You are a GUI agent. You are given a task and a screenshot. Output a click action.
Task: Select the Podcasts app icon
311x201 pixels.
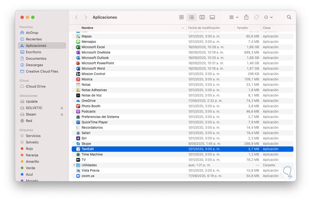point(78,111)
